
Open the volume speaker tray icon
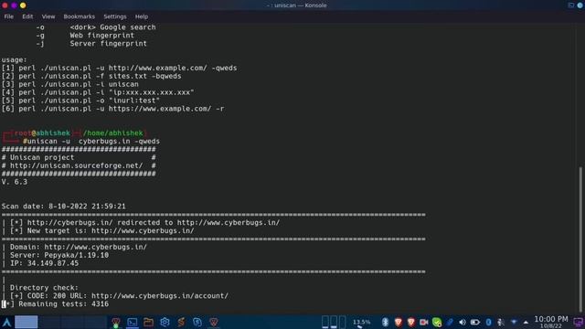(x=463, y=323)
